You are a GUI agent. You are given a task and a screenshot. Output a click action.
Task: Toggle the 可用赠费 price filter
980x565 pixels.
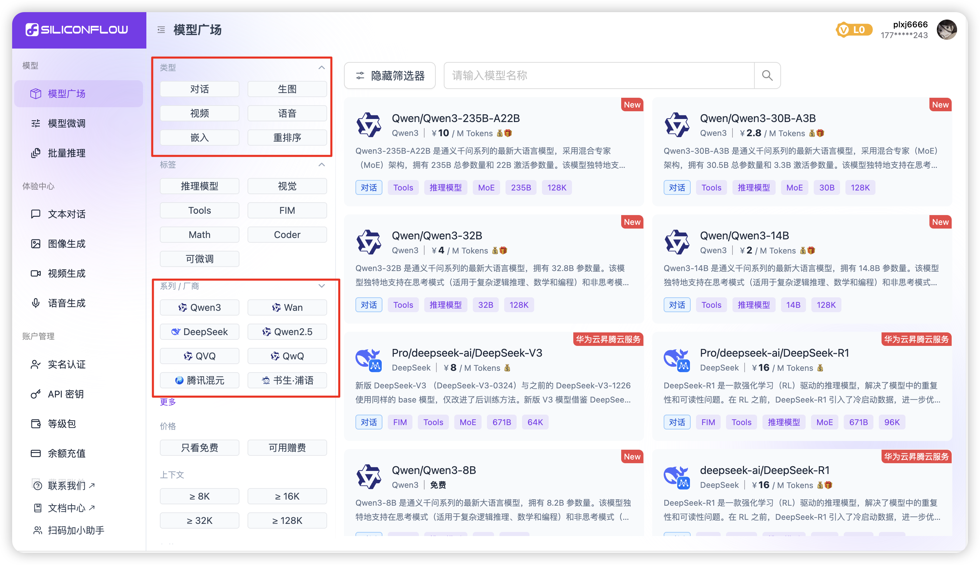pyautogui.click(x=287, y=448)
